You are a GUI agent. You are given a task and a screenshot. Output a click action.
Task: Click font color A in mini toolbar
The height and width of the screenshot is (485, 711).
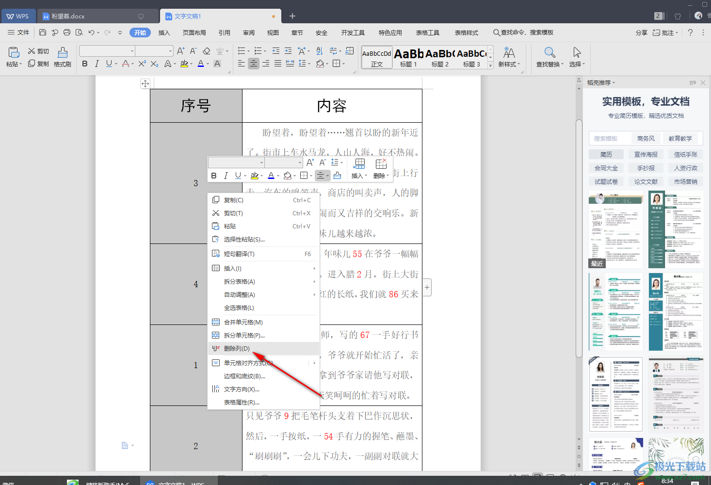[271, 176]
